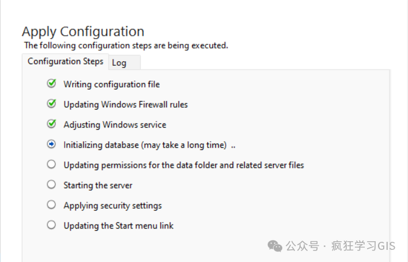Click green checkmark beside Writing configuration file
The image size is (408, 262).
pyautogui.click(x=51, y=84)
